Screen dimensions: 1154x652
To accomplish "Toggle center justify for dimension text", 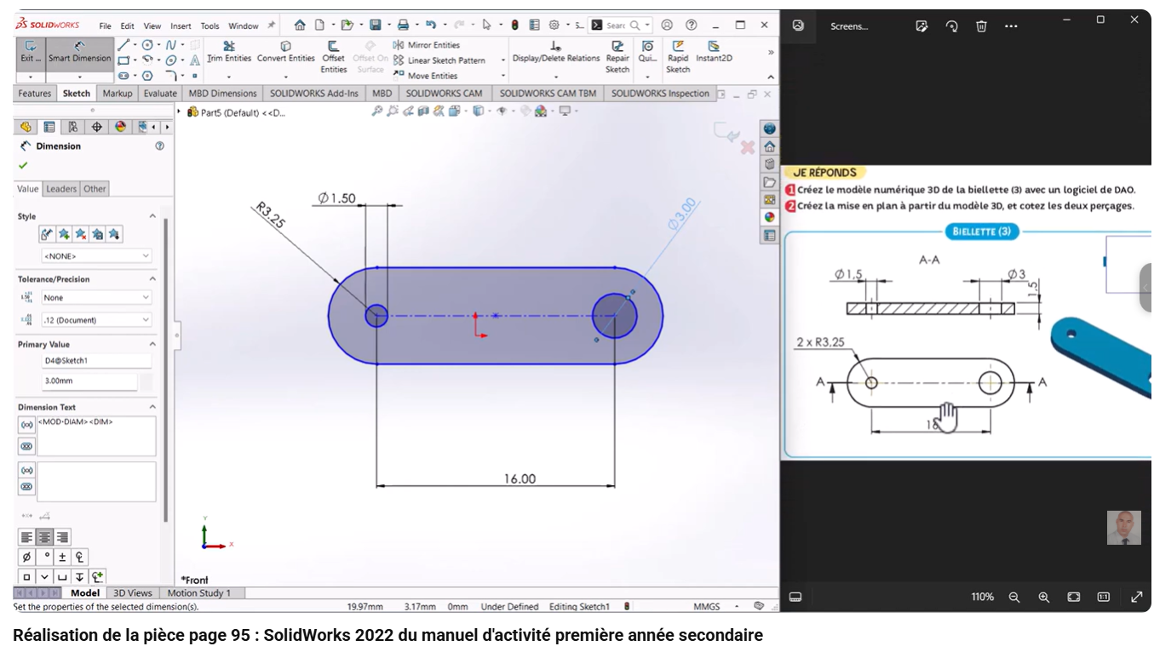I will pyautogui.click(x=44, y=537).
